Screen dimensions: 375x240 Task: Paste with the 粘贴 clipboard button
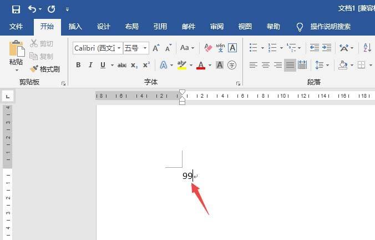(16, 53)
